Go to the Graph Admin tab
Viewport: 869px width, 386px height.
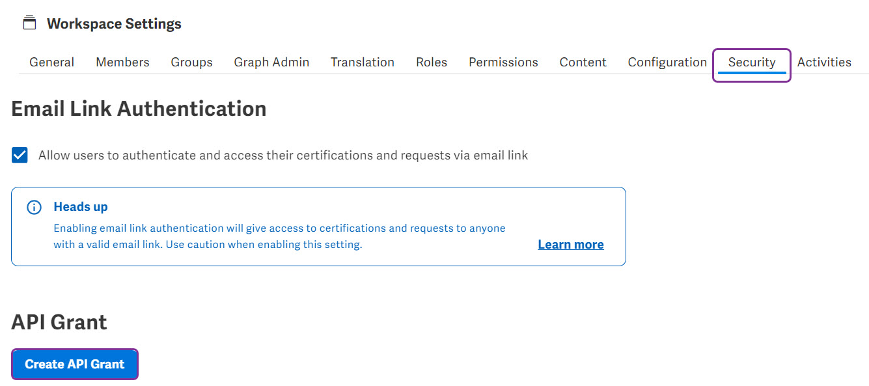point(271,62)
